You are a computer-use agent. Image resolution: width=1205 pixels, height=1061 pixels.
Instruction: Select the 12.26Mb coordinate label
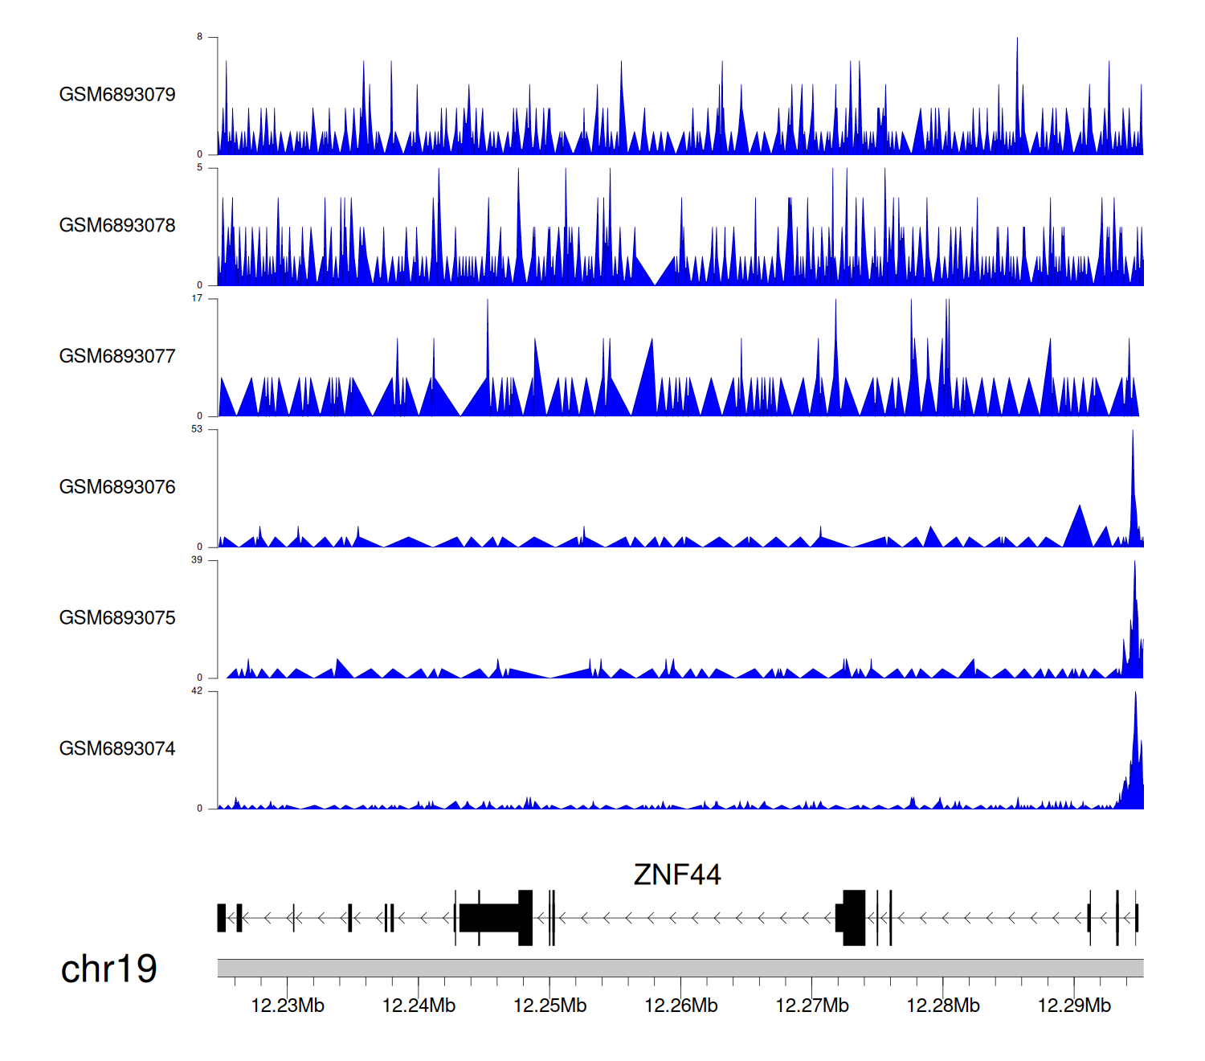[680, 1006]
